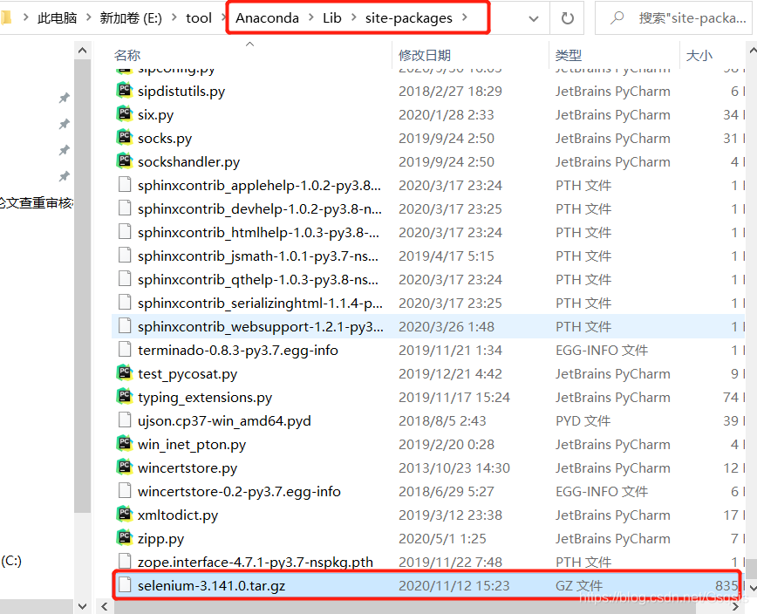Open six.py via its PyCharm icon
Image resolution: width=757 pixels, height=614 pixels.
[x=124, y=114]
